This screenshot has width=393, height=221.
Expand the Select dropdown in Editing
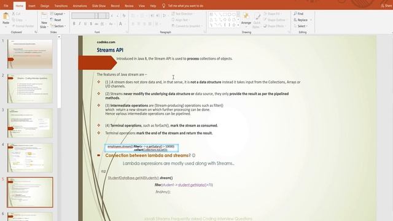pyautogui.click(x=301, y=26)
